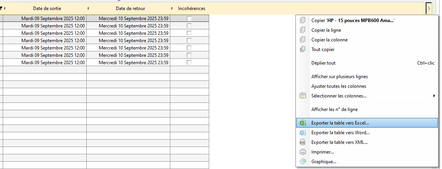
Task: Click the Incohérences column header
Action: coord(191,9)
